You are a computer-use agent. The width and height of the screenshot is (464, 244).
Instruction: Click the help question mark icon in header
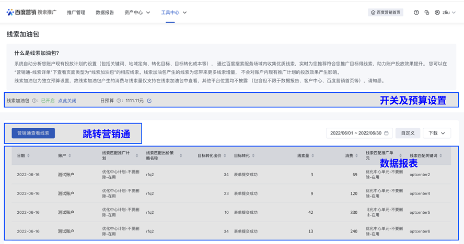(x=416, y=13)
